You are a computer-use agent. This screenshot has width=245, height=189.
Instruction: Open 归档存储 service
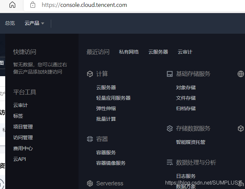pyautogui.click(x=186, y=109)
